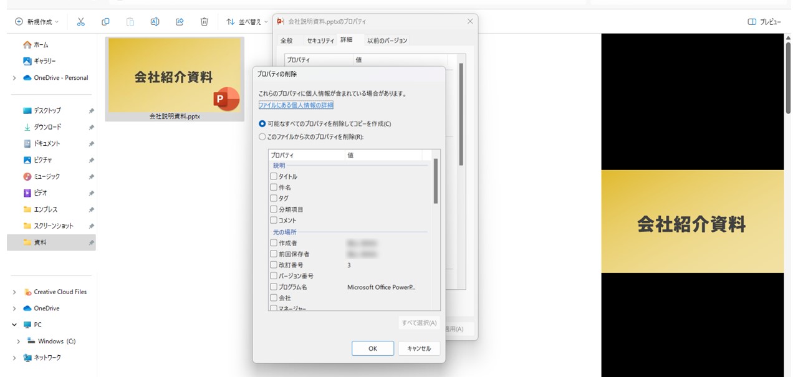Image resolution: width=798 pixels, height=377 pixels.
Task: Expand the OneDrive - Personal node
Action: pos(14,78)
